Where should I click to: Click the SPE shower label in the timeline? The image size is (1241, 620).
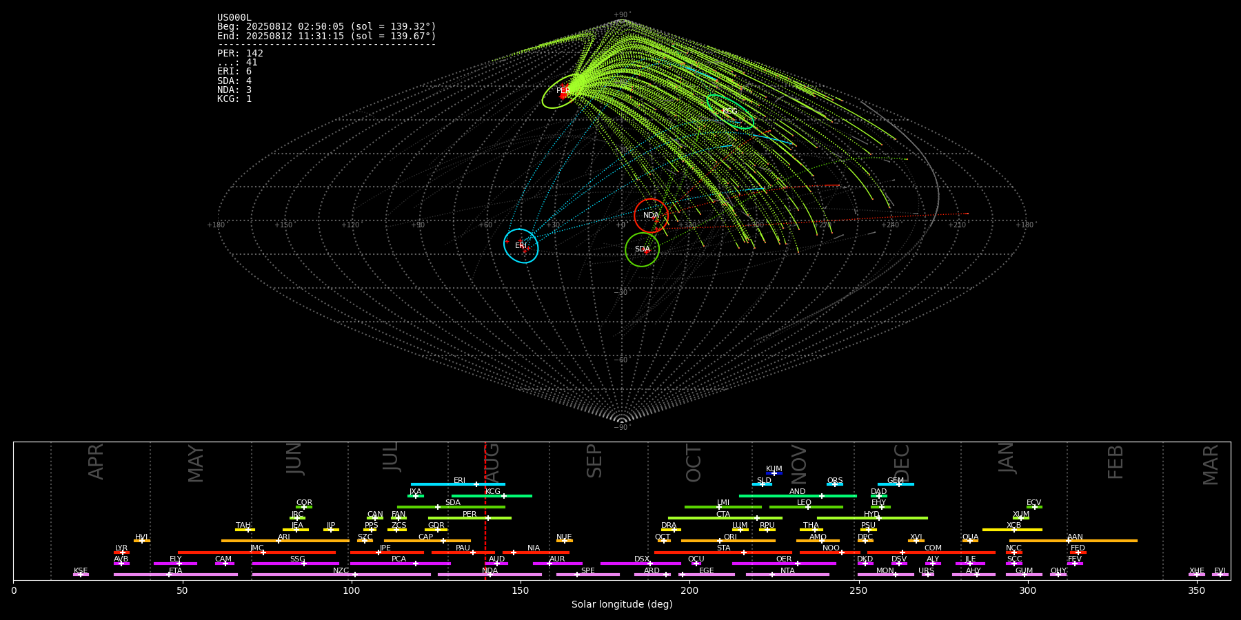[587, 571]
